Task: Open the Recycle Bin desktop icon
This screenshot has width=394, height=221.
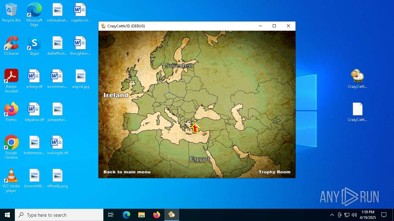Action: 11,13
